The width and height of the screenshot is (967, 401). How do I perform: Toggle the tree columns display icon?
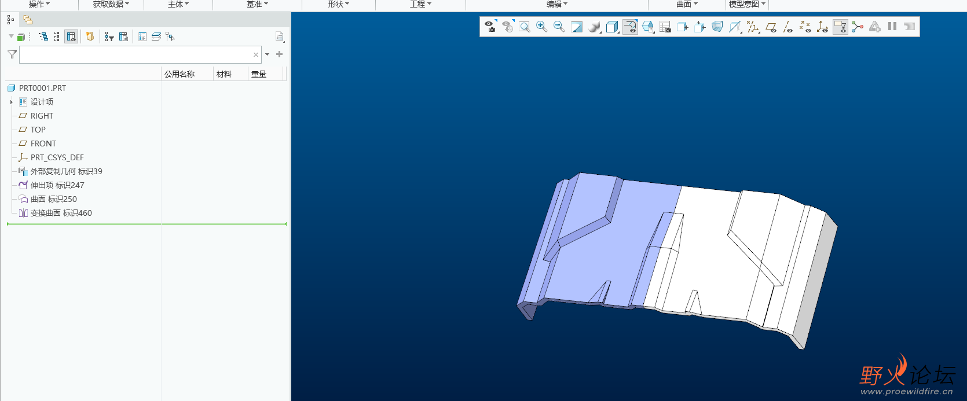pos(71,36)
